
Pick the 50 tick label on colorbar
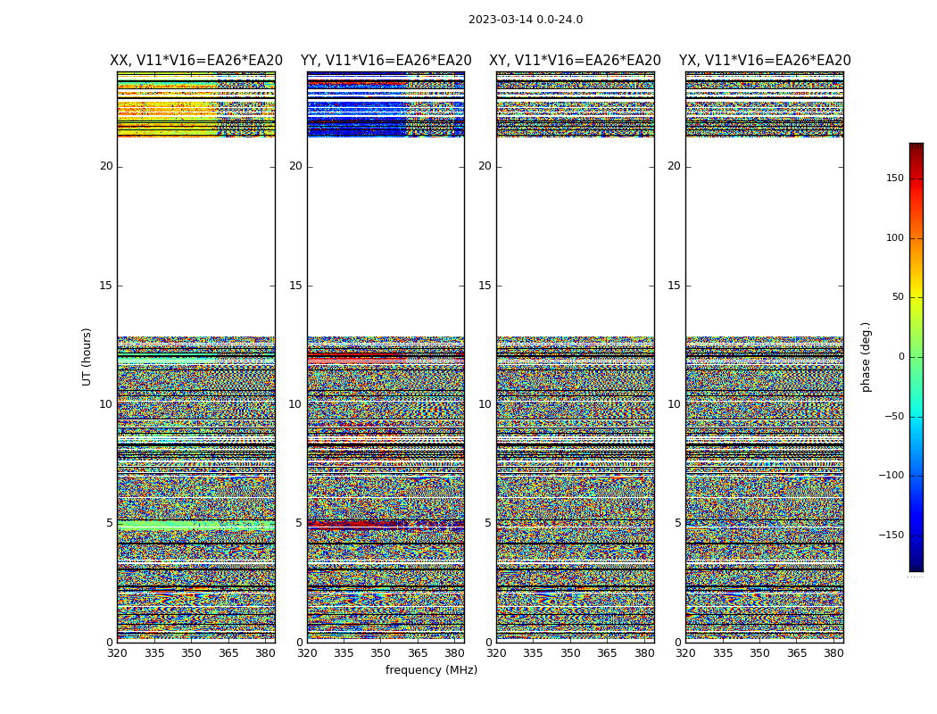point(897,297)
